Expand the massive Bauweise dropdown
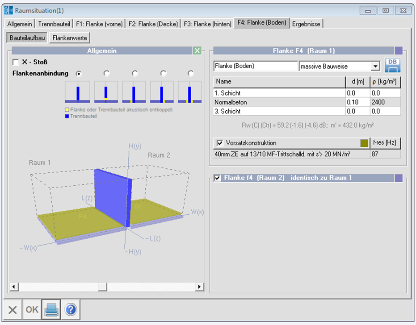The height and width of the screenshot is (325, 416). point(375,67)
